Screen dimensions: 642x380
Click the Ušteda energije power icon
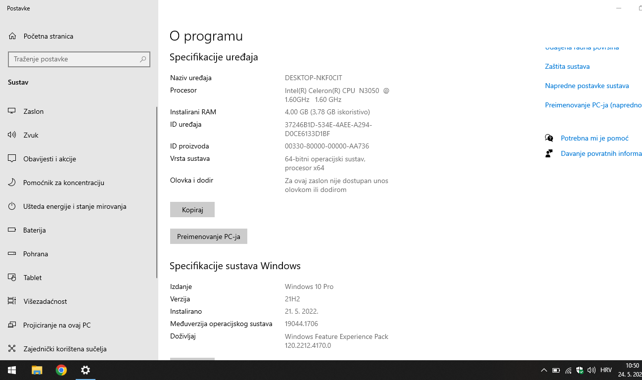pos(12,206)
